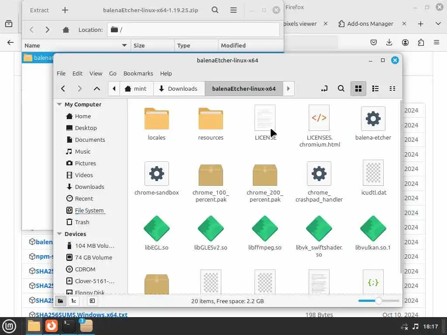Collapse the Devices section
Viewport: 447px width, 335px height.
pos(59,234)
